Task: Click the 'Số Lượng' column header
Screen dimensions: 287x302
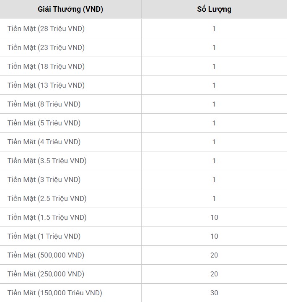Action: [214, 9]
